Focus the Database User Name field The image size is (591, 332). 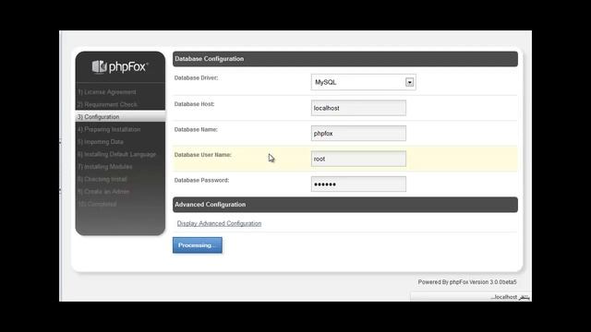358,159
